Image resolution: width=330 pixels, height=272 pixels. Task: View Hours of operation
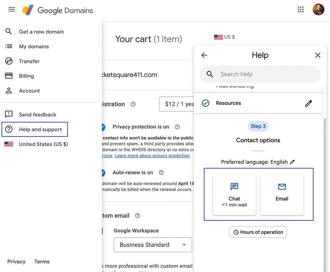point(258,232)
